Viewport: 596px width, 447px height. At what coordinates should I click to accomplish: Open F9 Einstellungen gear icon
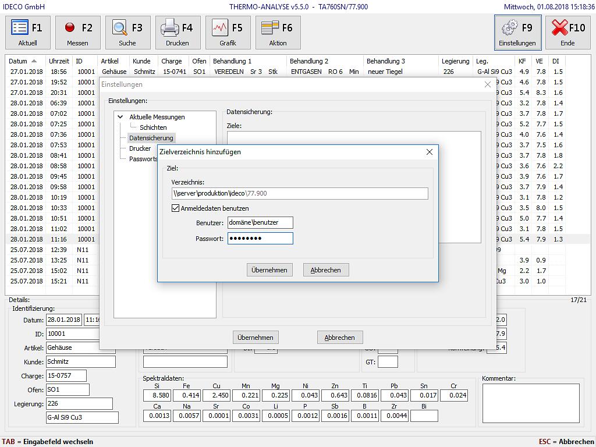(x=517, y=33)
